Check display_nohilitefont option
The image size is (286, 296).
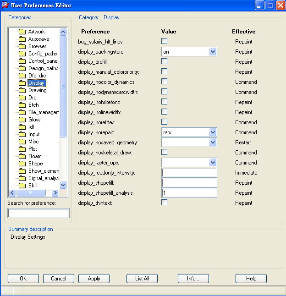pos(164,102)
